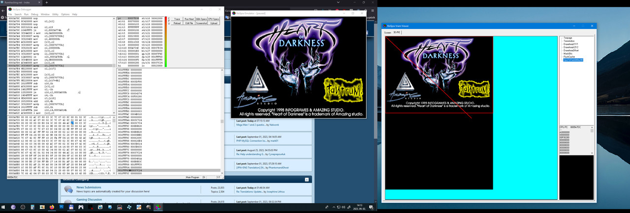The width and height of the screenshot is (630, 213).
Task: Click the Romhacking.net browser tab
Action: [x=20, y=2]
